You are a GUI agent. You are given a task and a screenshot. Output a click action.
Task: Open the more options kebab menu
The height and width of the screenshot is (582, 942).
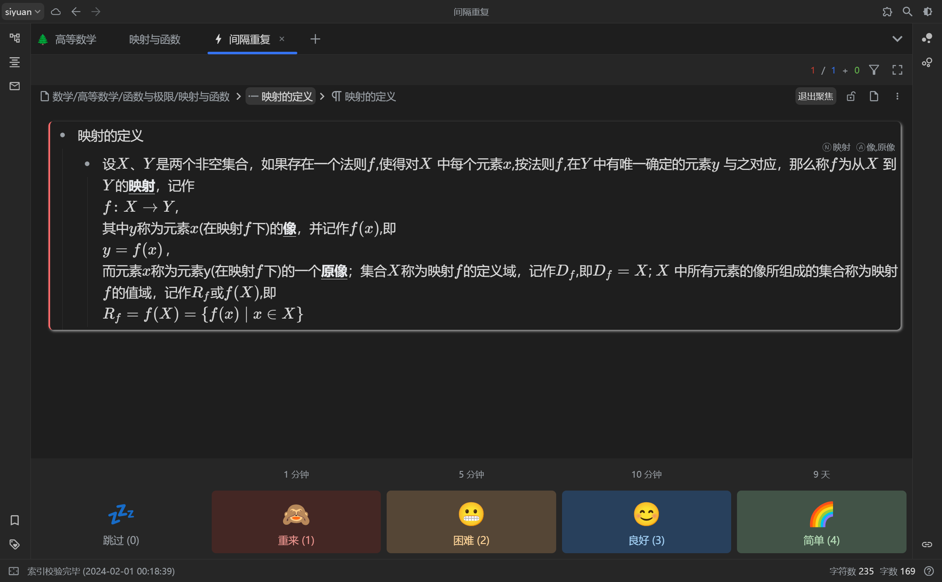pos(897,96)
